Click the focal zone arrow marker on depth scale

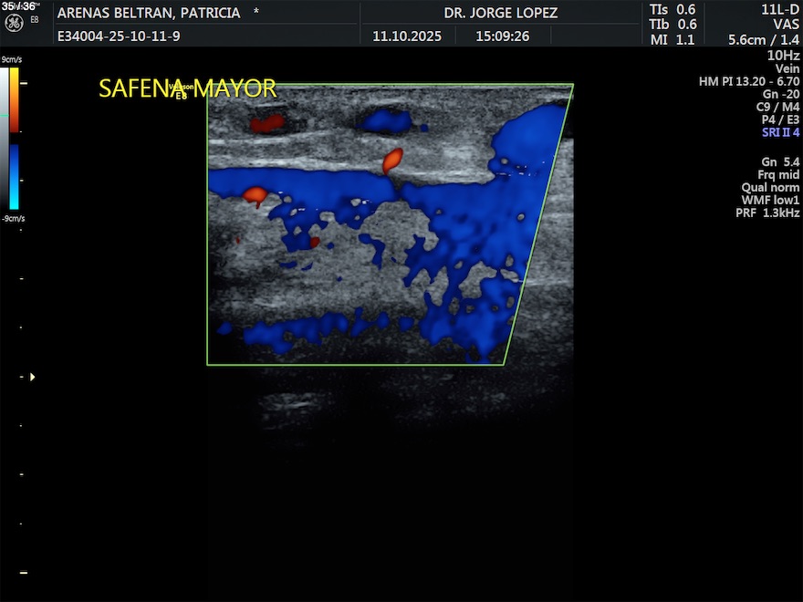coord(33,376)
